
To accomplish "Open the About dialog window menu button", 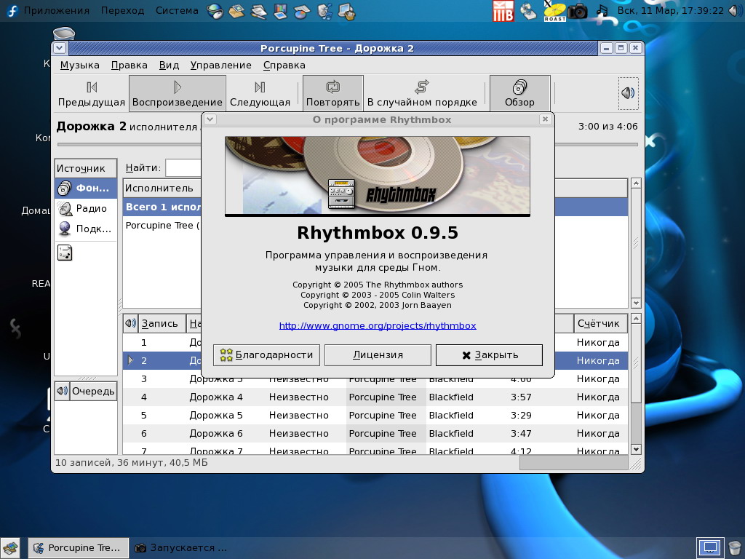I will [210, 119].
